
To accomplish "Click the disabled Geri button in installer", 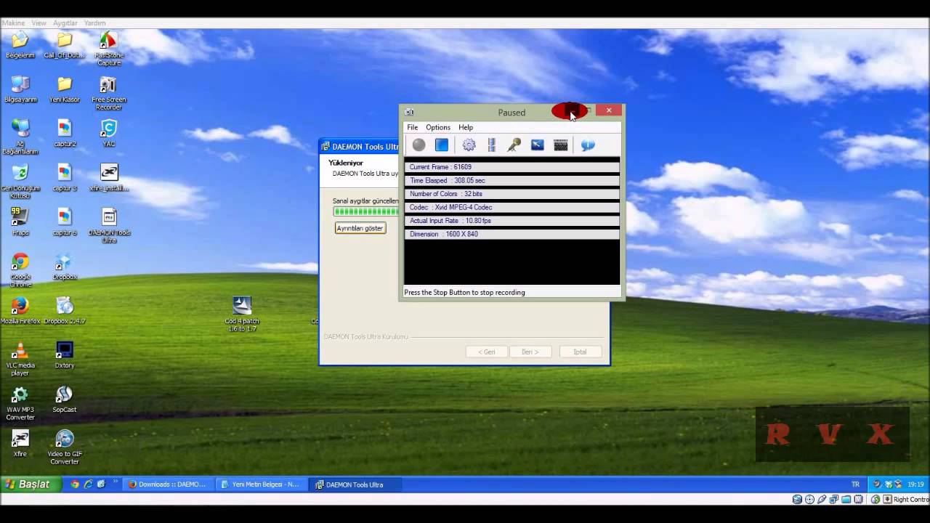I will pos(486,352).
